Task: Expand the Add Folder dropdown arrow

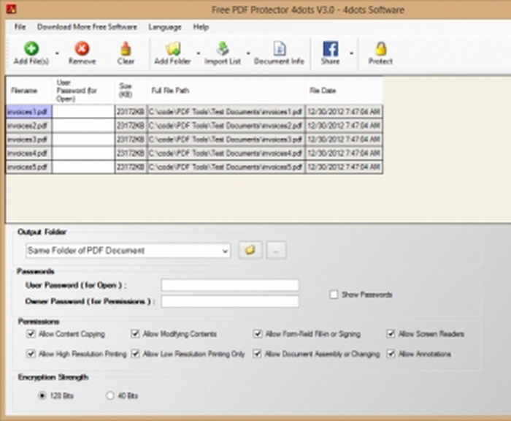Action: click(198, 53)
